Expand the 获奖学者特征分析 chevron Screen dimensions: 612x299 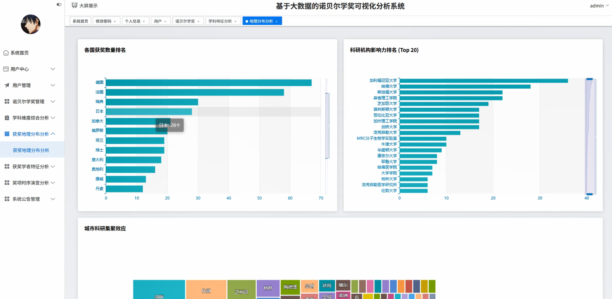53,166
